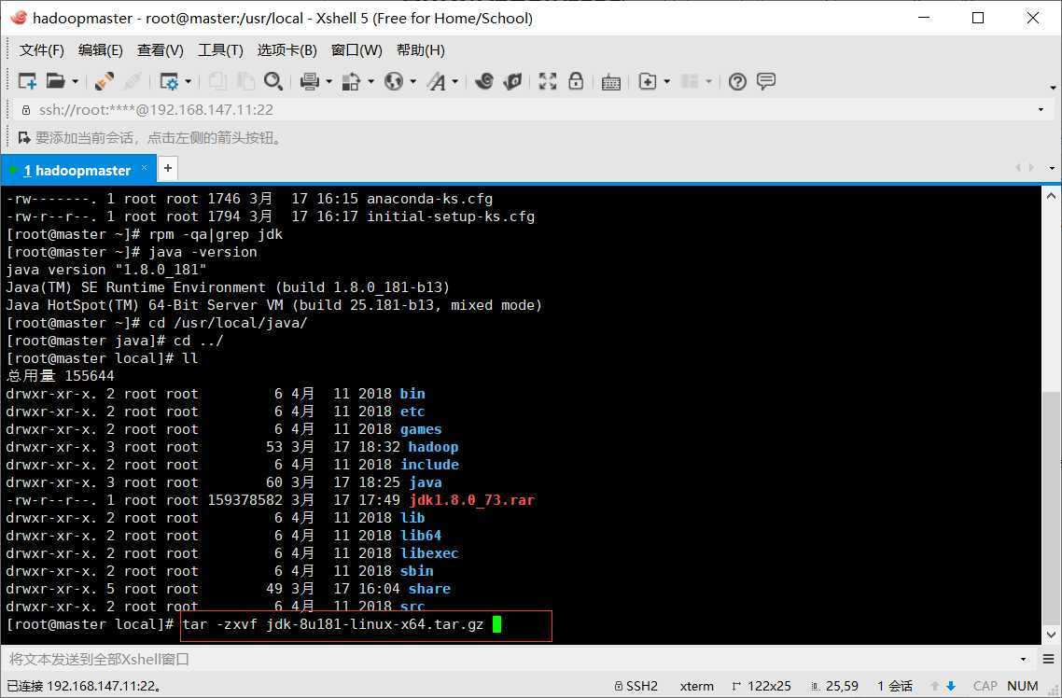Expand the Font dropdown arrow
Viewport: 1062px width, 698px height.
coord(455,82)
